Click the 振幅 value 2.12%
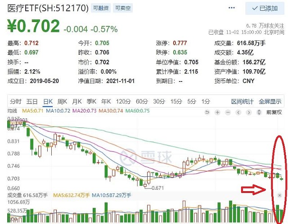 click(x=32, y=72)
